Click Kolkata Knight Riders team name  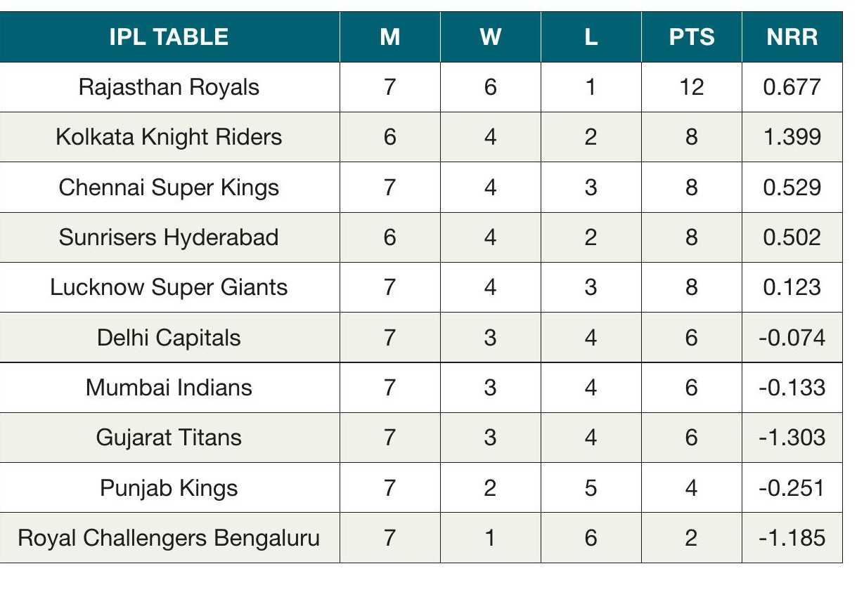[169, 137]
